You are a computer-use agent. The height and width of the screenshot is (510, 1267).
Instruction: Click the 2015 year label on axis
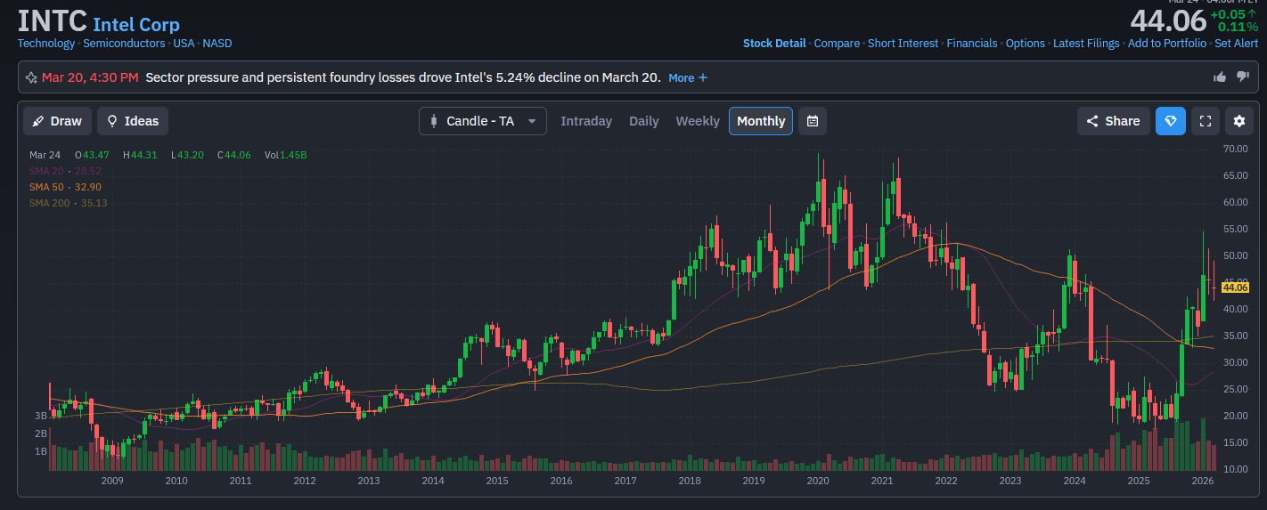[x=497, y=481]
